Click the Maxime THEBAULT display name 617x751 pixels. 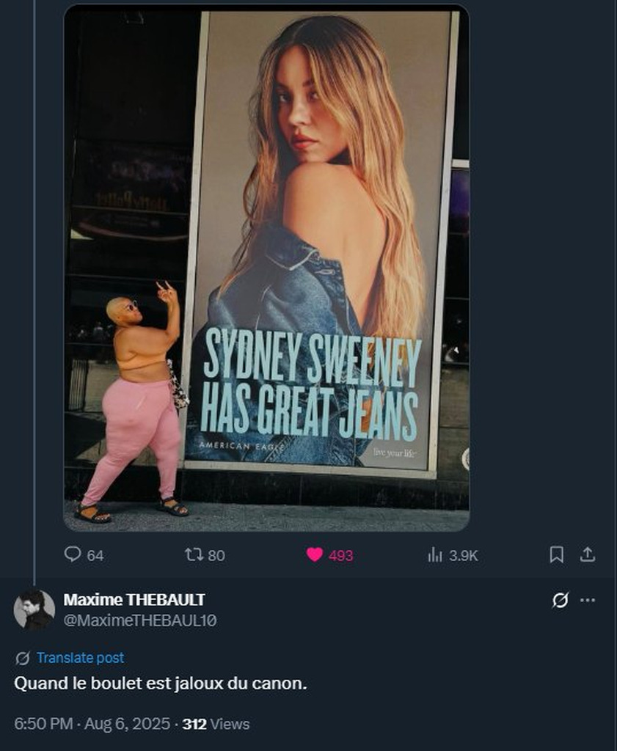[134, 599]
